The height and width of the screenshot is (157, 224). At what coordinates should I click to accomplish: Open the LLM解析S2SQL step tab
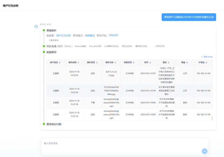point(111,46)
